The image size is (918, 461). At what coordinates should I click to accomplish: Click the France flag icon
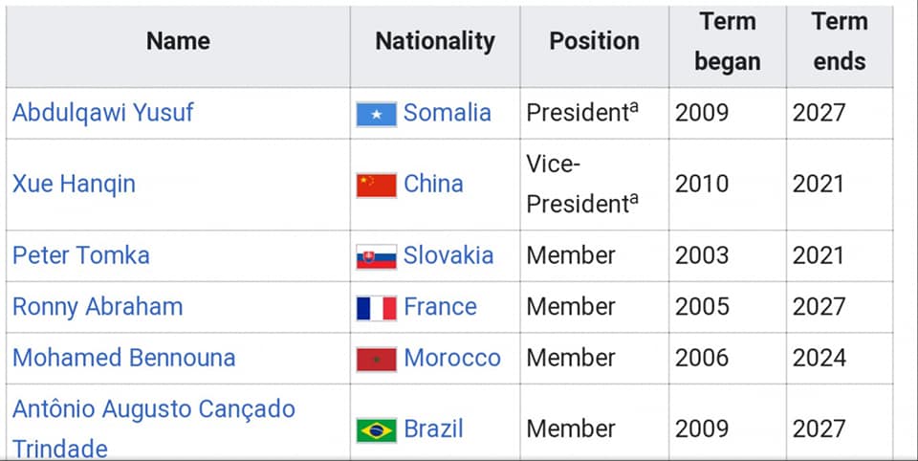[376, 308]
